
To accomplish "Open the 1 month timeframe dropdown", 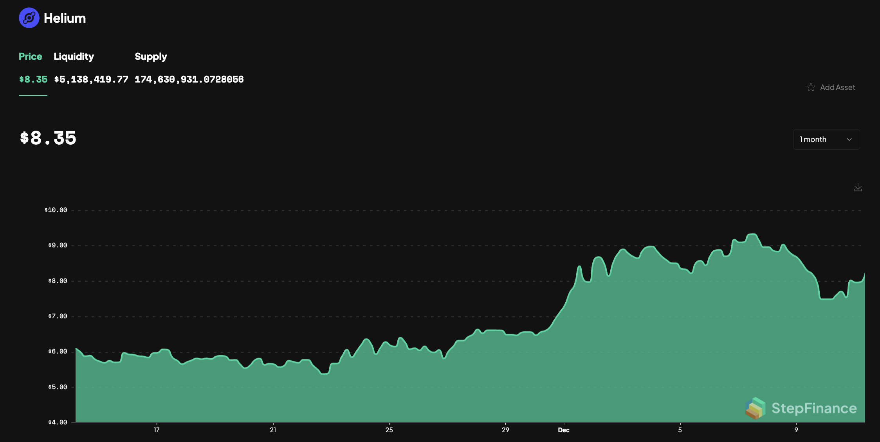I will click(826, 139).
